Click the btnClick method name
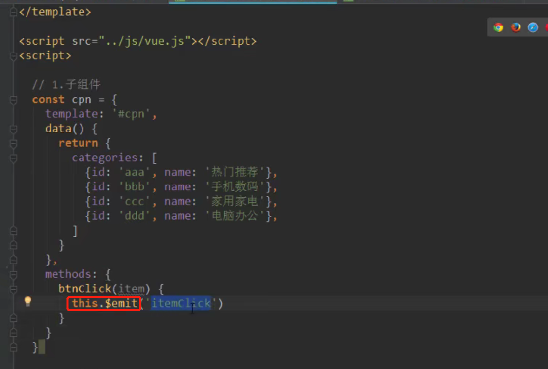The height and width of the screenshot is (369, 548). [x=85, y=289]
